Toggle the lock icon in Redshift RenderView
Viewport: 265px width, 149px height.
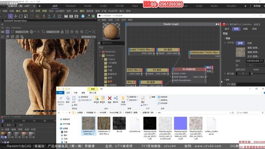[62, 32]
